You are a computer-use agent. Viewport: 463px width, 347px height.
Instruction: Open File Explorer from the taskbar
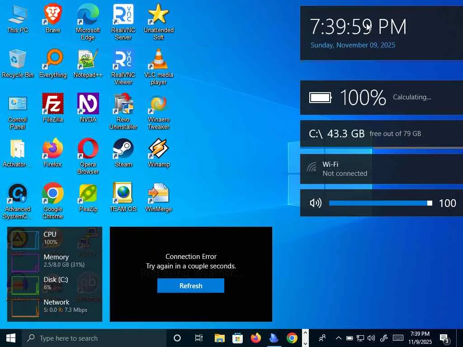[219, 338]
